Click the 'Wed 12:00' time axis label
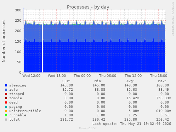 click(x=32, y=76)
